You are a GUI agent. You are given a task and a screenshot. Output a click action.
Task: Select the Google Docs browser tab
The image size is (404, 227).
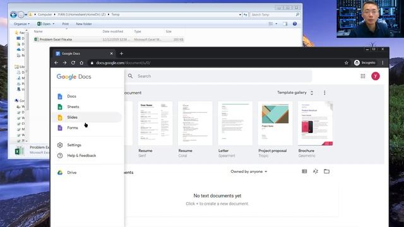pos(84,54)
